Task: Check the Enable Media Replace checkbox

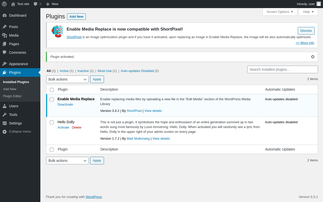Action: [52, 99]
